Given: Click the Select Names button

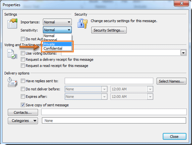Looking at the screenshot, I should coord(171,81).
